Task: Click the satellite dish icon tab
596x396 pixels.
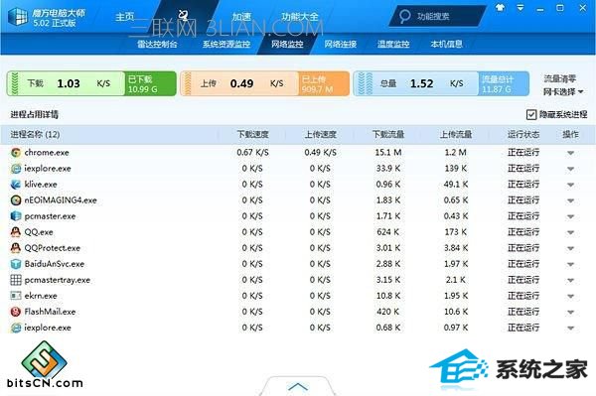Action: (183, 15)
